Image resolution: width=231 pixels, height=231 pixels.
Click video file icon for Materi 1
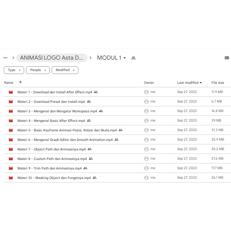[x=11, y=92]
